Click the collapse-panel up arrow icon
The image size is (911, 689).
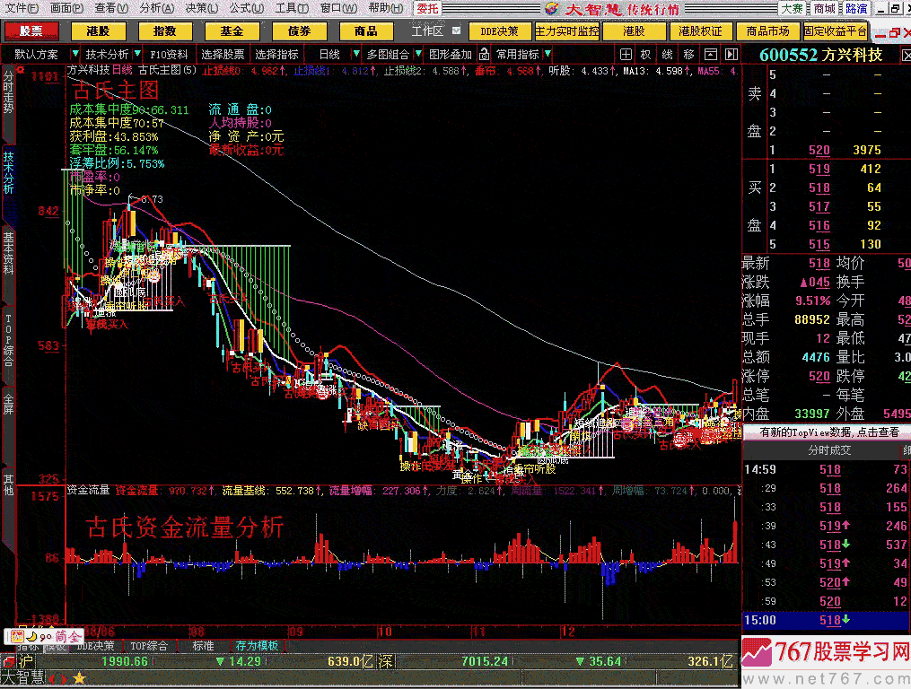(x=710, y=54)
